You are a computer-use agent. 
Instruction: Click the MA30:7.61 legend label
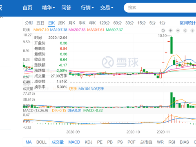click(x=96, y=30)
